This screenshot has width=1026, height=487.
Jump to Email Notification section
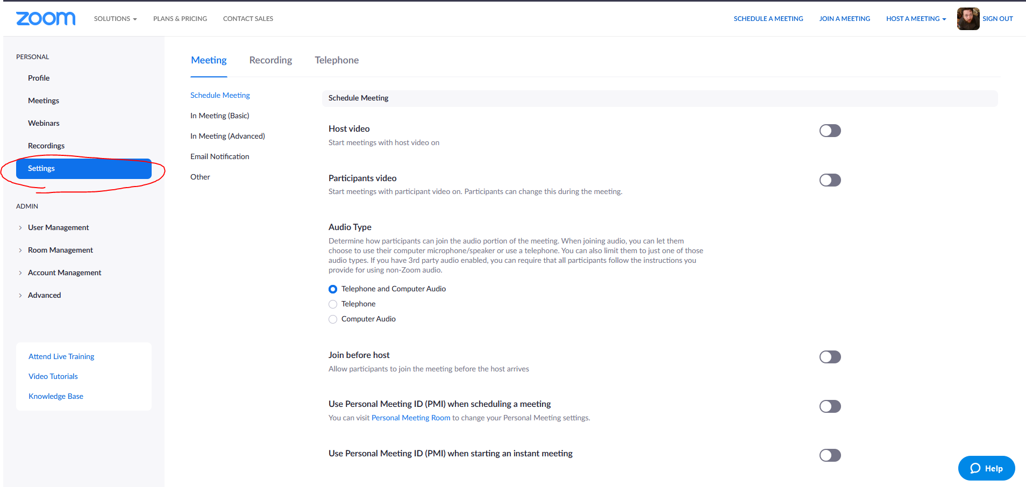220,156
